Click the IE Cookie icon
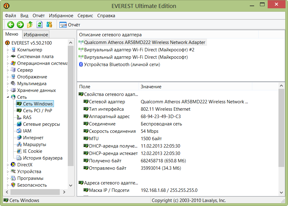The height and width of the screenshot is (206, 288). [19, 151]
